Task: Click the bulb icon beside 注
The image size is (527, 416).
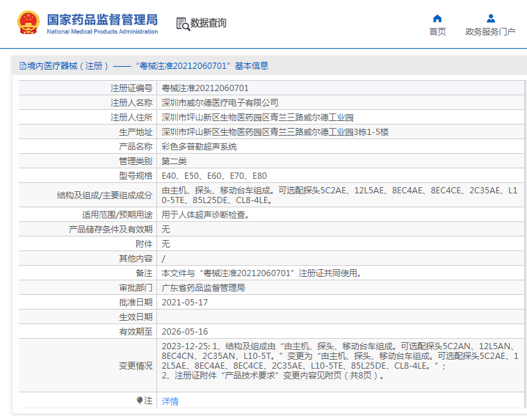Action: [x=140, y=400]
